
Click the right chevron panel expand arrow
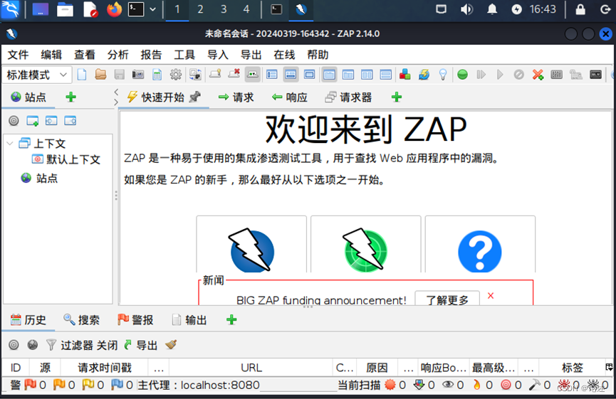[x=116, y=102]
